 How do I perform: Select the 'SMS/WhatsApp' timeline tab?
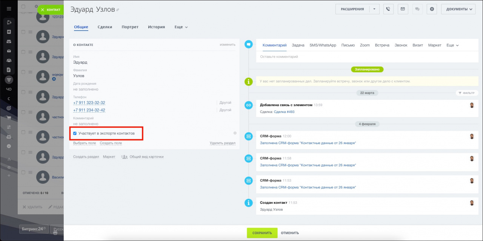pyautogui.click(x=323, y=45)
